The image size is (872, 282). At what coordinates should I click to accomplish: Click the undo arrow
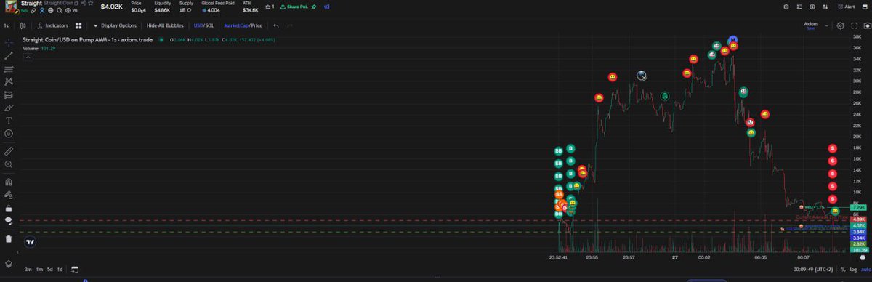(276, 25)
